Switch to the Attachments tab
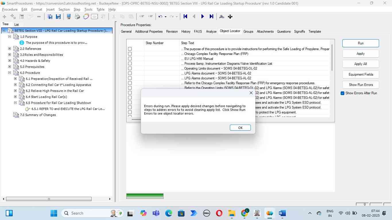 [x=265, y=32]
